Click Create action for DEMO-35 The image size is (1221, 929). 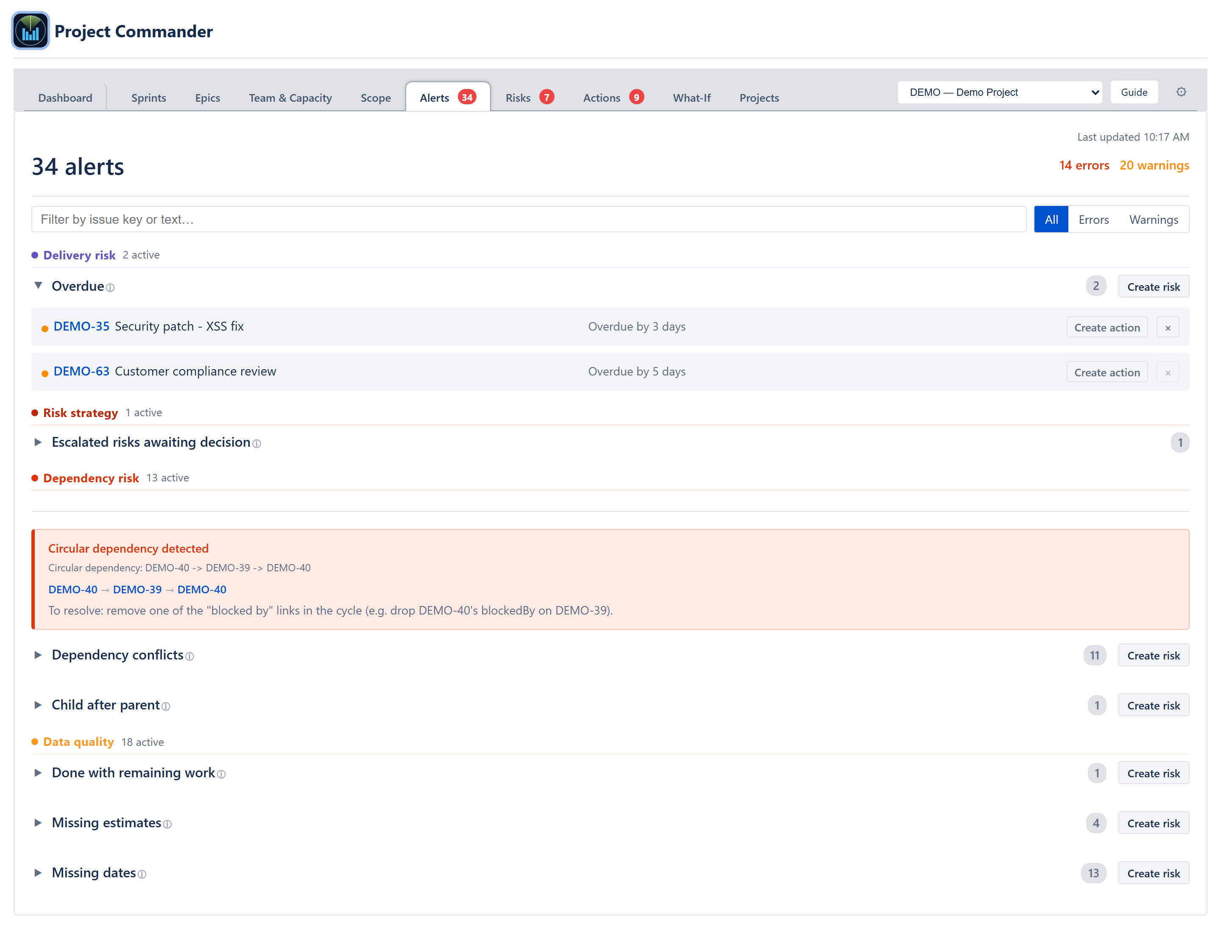(x=1107, y=327)
